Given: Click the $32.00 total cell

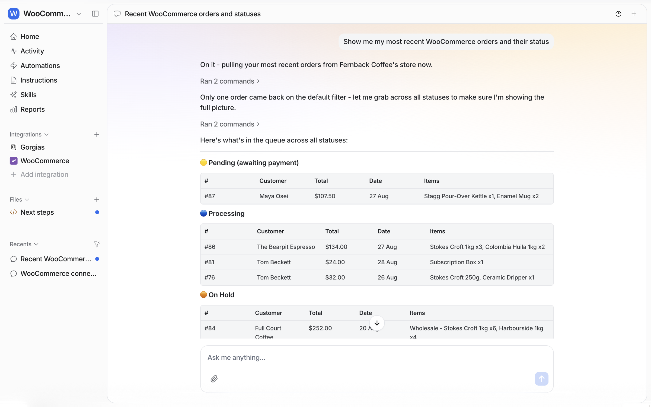Looking at the screenshot, I should click(x=335, y=277).
